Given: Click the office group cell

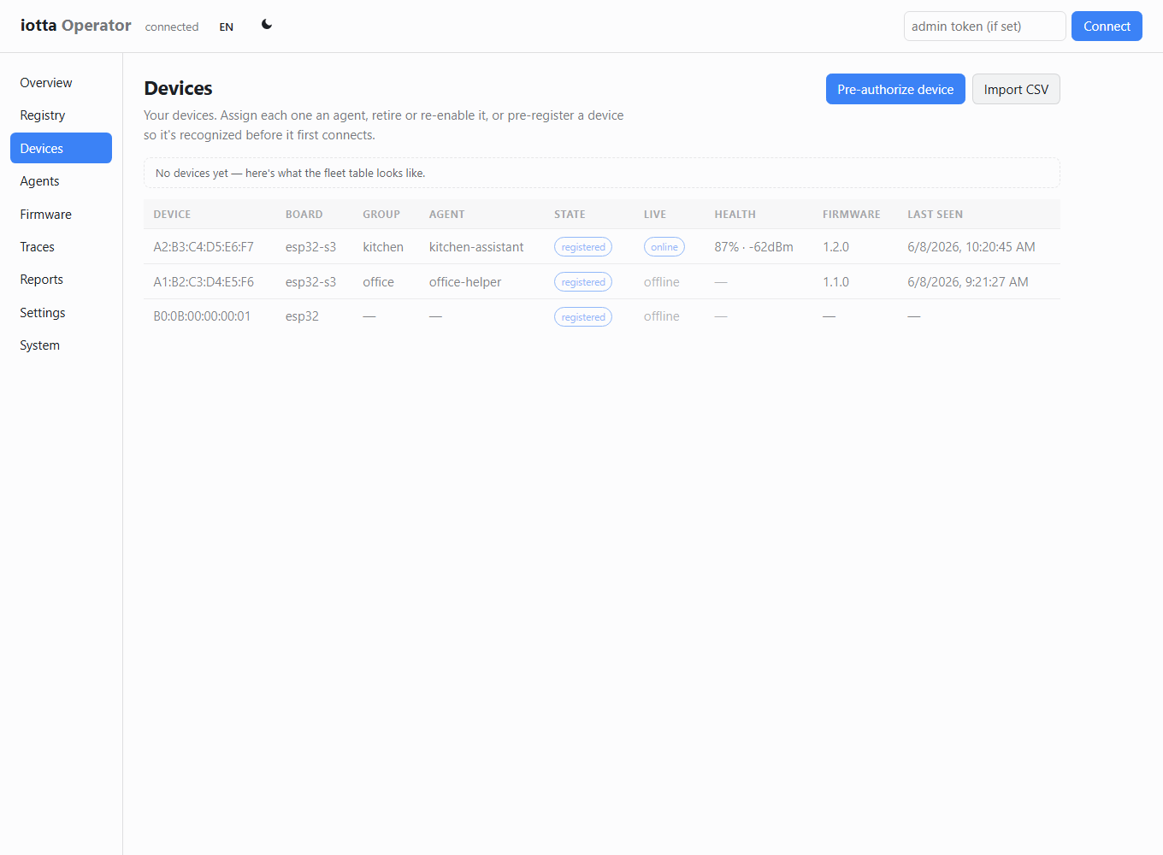Looking at the screenshot, I should (378, 282).
